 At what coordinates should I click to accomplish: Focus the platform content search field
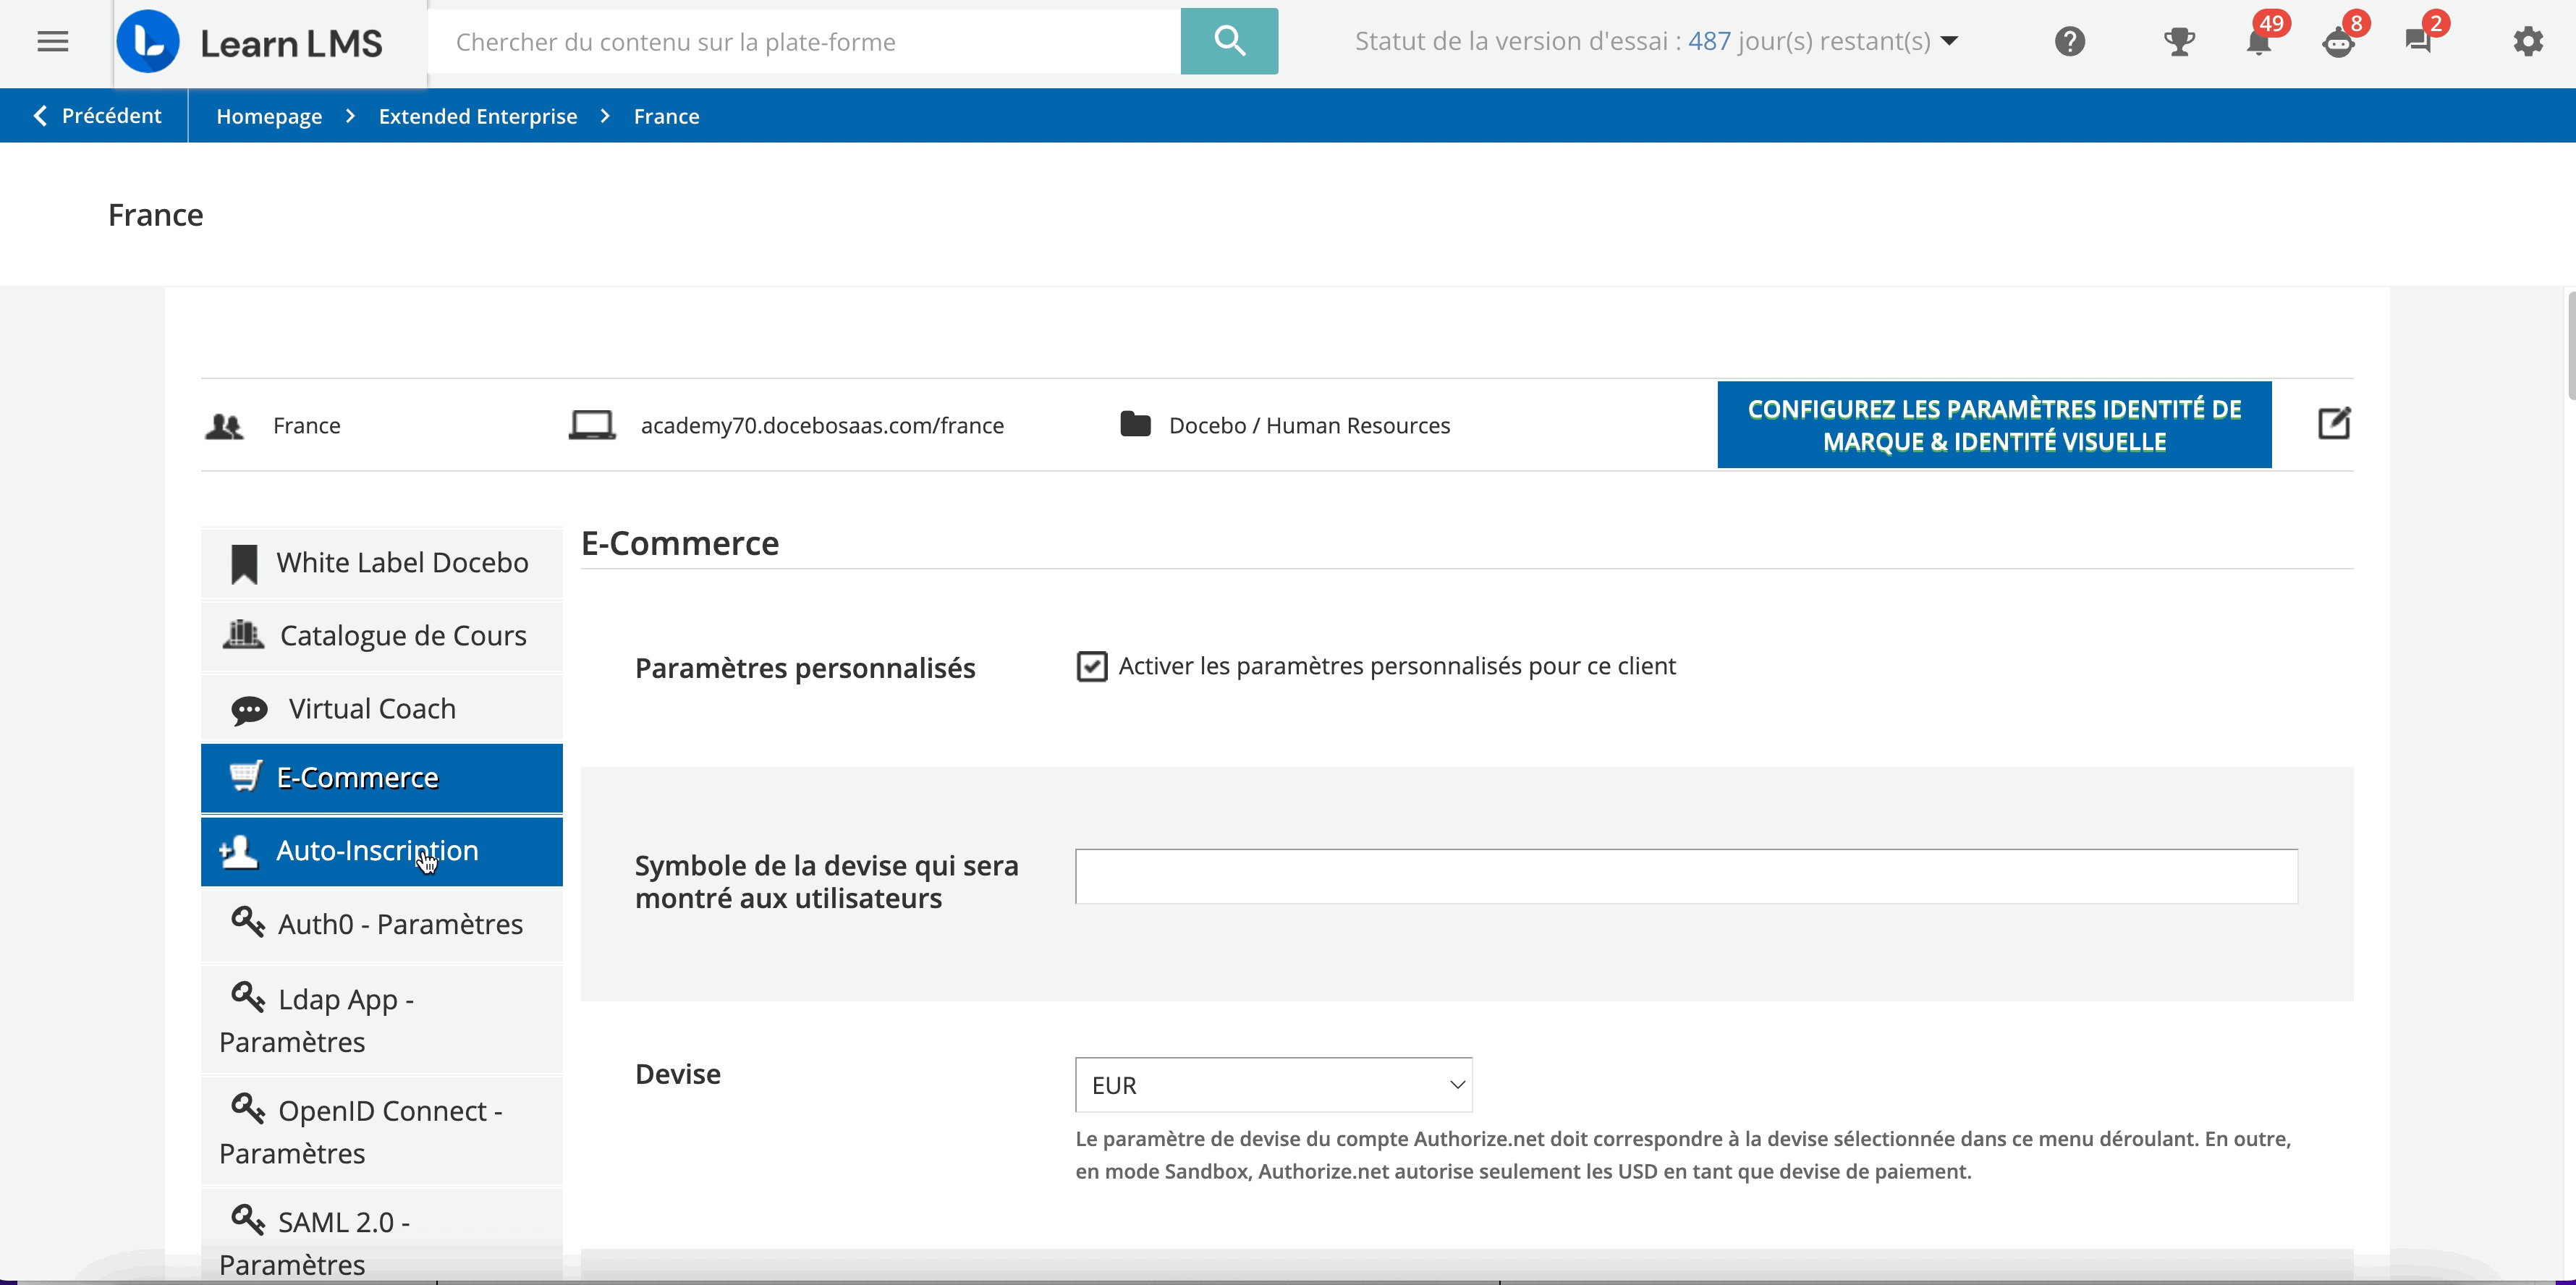point(804,41)
